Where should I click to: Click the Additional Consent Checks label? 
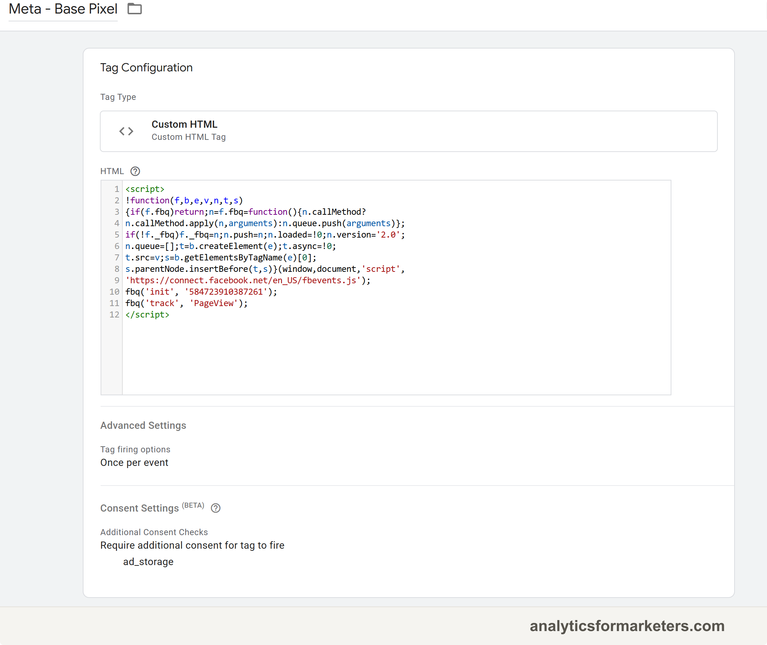pos(154,532)
